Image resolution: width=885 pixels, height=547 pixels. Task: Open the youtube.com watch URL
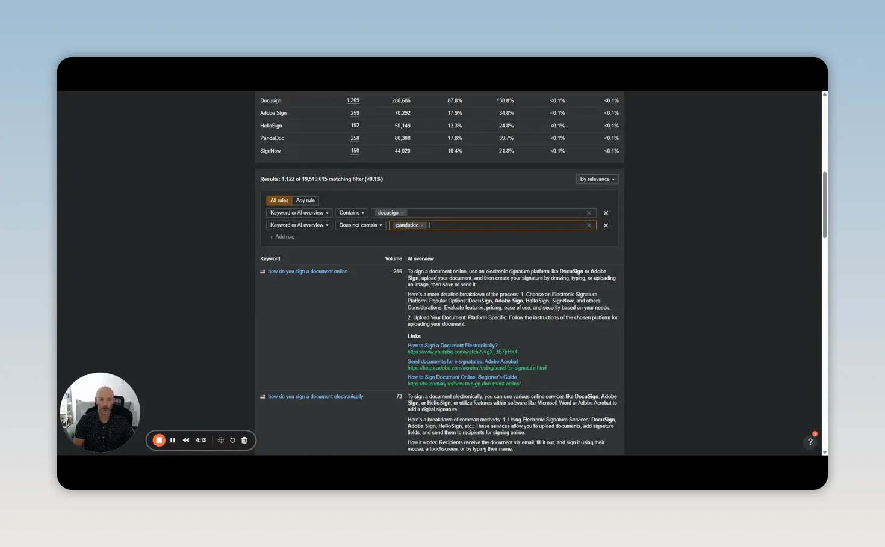coord(462,352)
